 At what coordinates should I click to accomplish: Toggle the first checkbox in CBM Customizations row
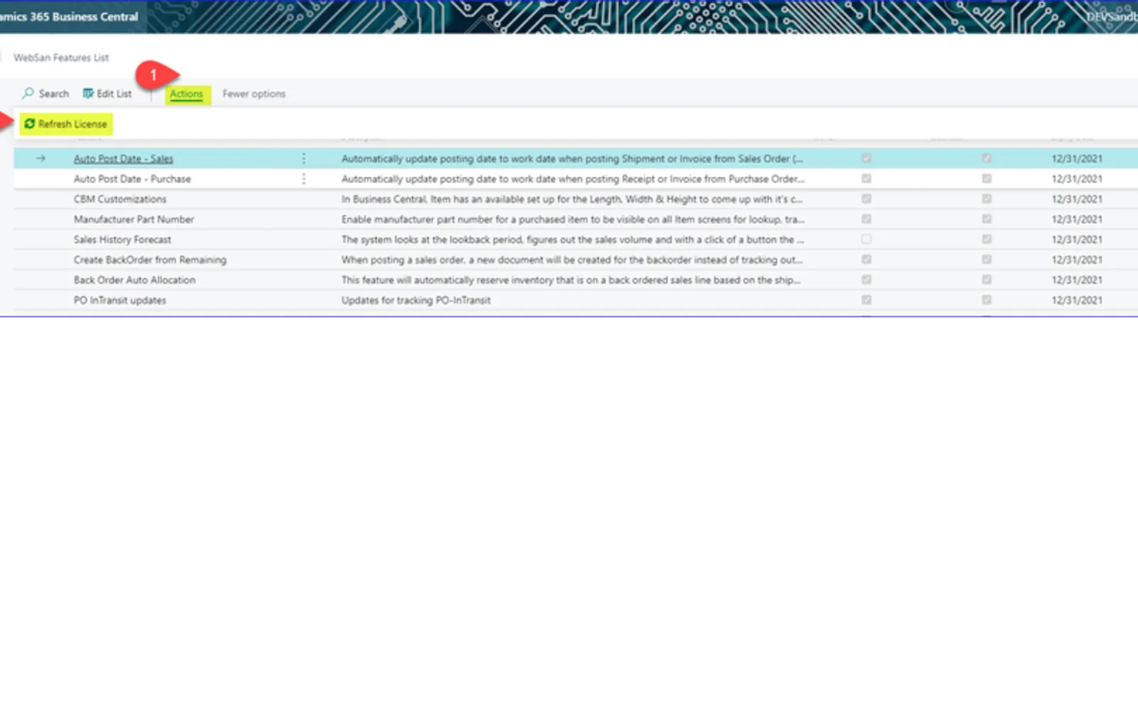click(866, 199)
